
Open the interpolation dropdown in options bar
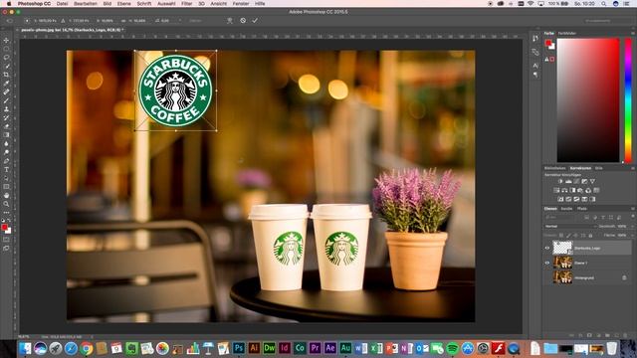(196, 20)
